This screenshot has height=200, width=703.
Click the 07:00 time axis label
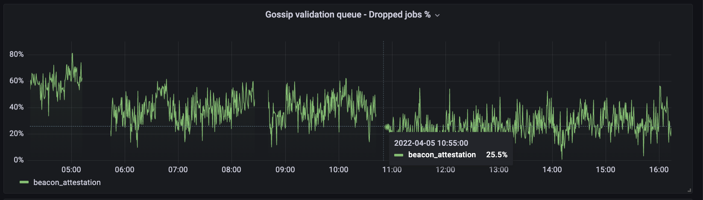pyautogui.click(x=178, y=170)
